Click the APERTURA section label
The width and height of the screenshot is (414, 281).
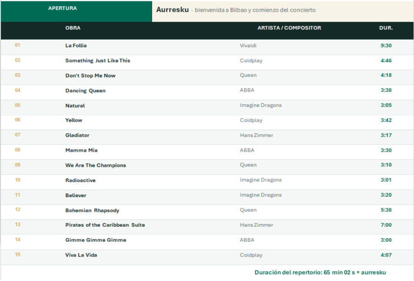pyautogui.click(x=62, y=8)
